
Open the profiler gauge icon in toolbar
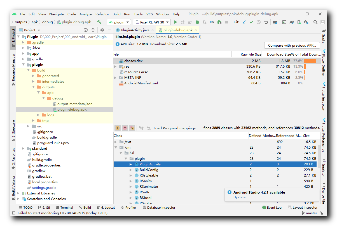coord(212,22)
